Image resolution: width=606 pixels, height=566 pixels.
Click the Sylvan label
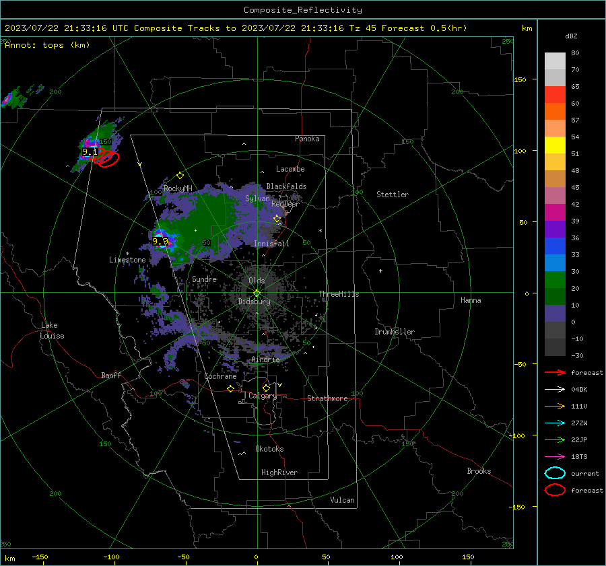(x=257, y=199)
